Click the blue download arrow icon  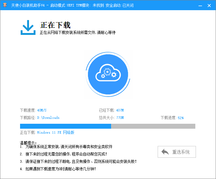tap(28, 27)
